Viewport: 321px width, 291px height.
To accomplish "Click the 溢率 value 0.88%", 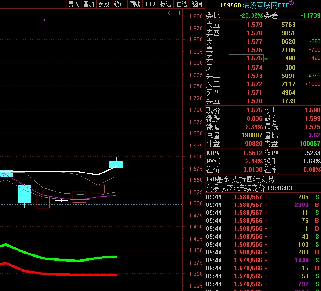I will coord(312,169).
